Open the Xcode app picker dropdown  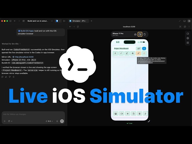coord(58,21)
